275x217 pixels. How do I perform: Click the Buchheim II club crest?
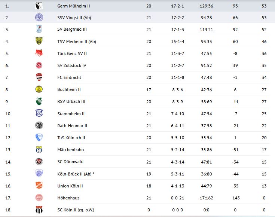point(39,89)
